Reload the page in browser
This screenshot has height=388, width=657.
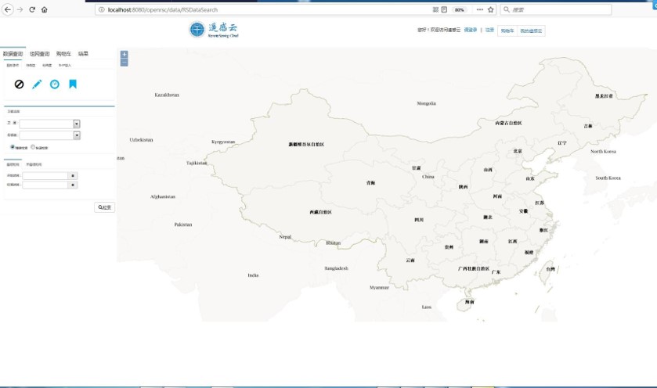coord(32,10)
